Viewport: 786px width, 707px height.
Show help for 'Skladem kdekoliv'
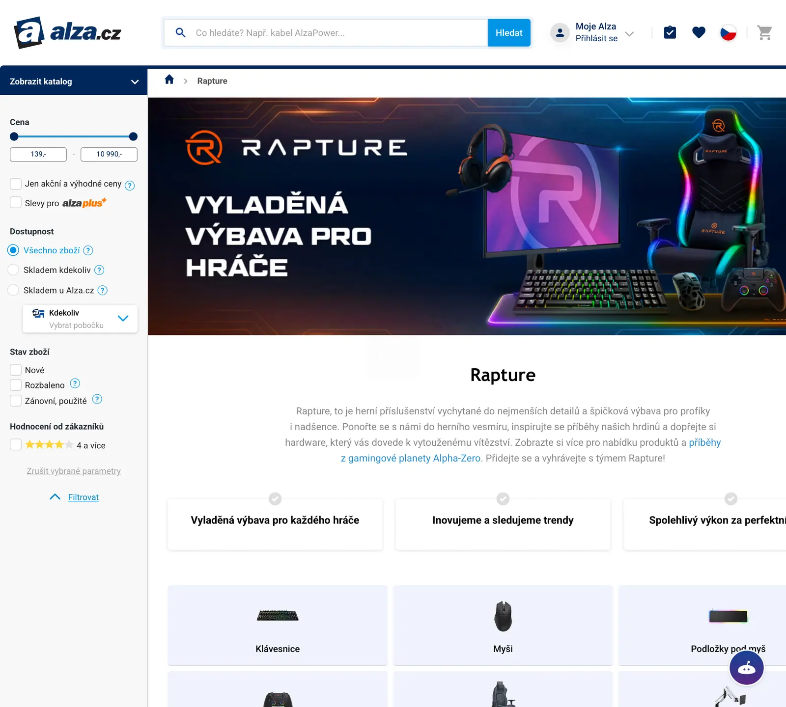coord(99,270)
